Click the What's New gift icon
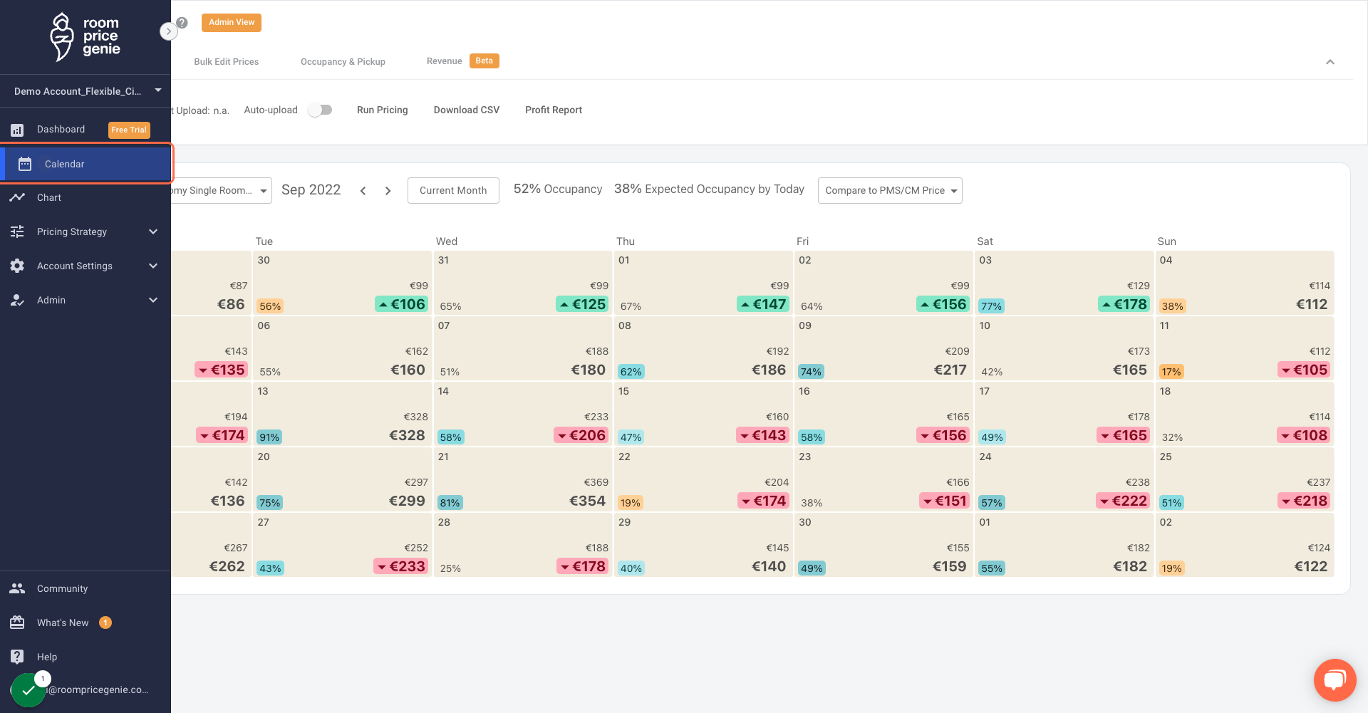The width and height of the screenshot is (1368, 713). [x=17, y=623]
